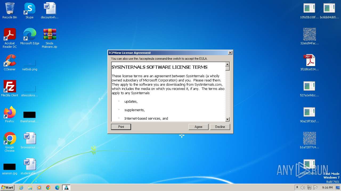The image size is (341, 191).
Task: Click the /accepteula command-line hint text
Action: 159,59
